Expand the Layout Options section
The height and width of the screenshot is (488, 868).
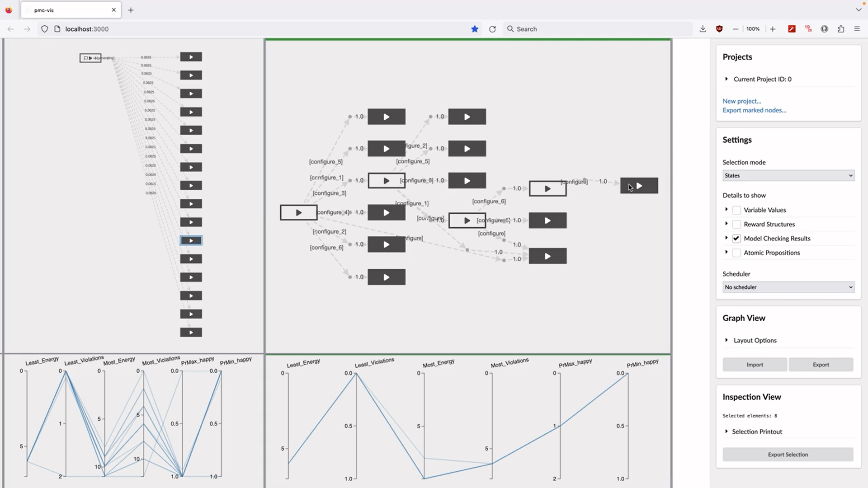pyautogui.click(x=755, y=340)
